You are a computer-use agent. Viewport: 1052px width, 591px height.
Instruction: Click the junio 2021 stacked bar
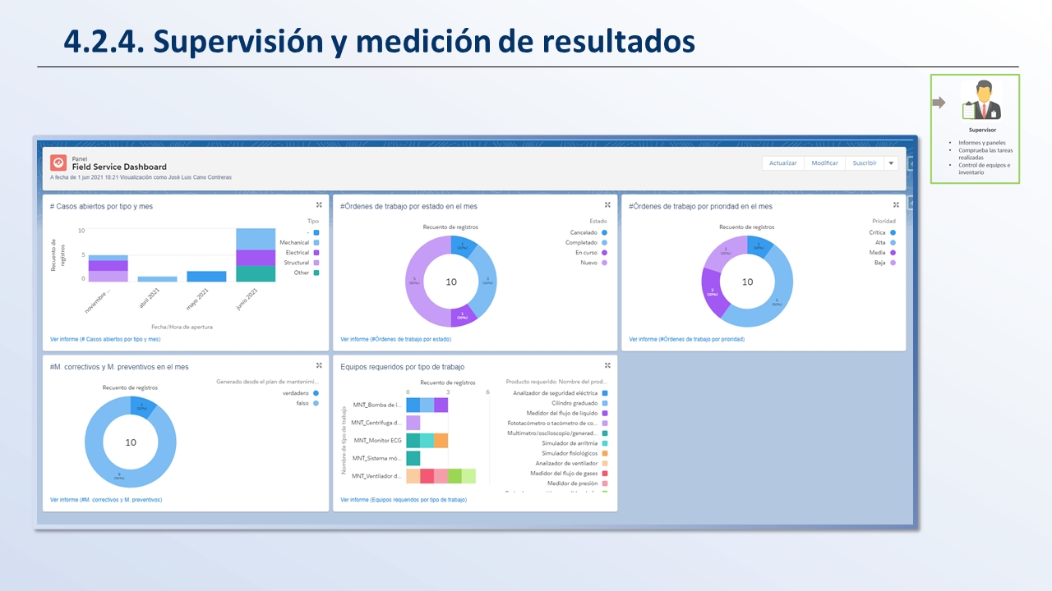(x=256, y=255)
